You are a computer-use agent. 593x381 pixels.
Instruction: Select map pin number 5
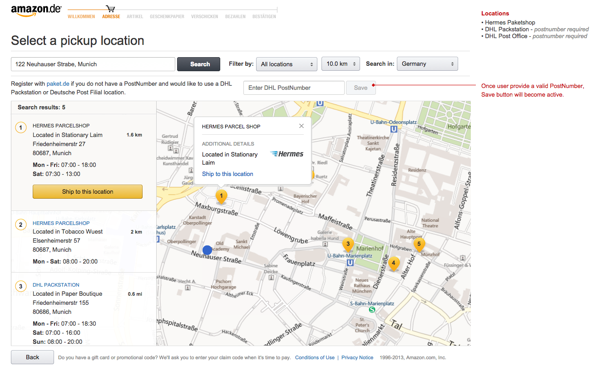[419, 245]
